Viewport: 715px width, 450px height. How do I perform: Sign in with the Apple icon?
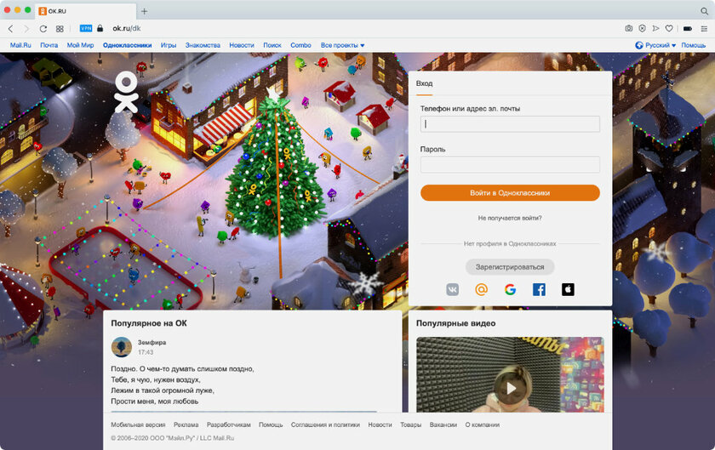click(x=568, y=289)
